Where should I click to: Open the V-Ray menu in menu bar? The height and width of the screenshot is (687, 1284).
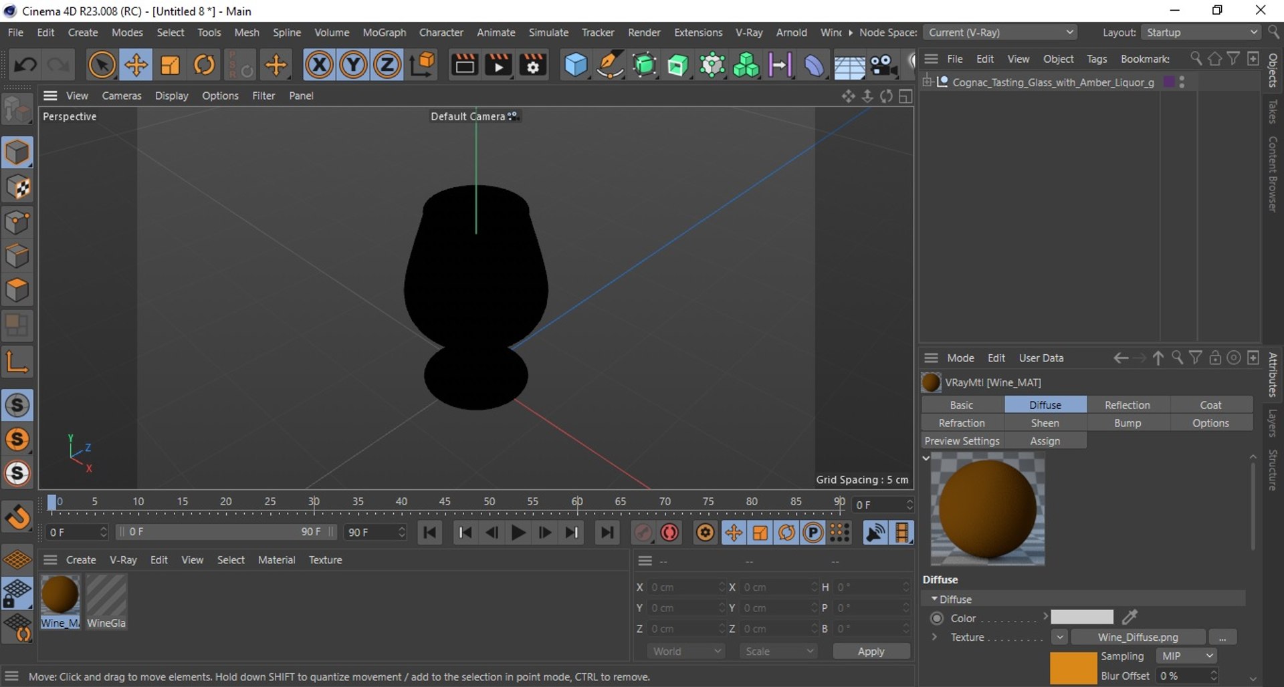(748, 32)
